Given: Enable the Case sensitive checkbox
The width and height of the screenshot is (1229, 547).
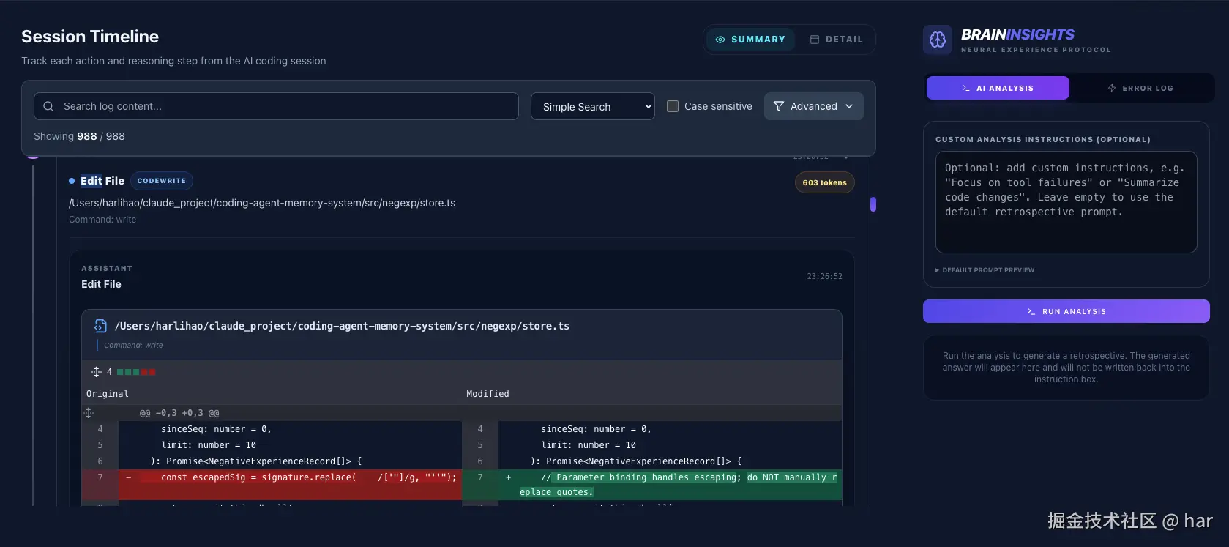Looking at the screenshot, I should click(673, 106).
